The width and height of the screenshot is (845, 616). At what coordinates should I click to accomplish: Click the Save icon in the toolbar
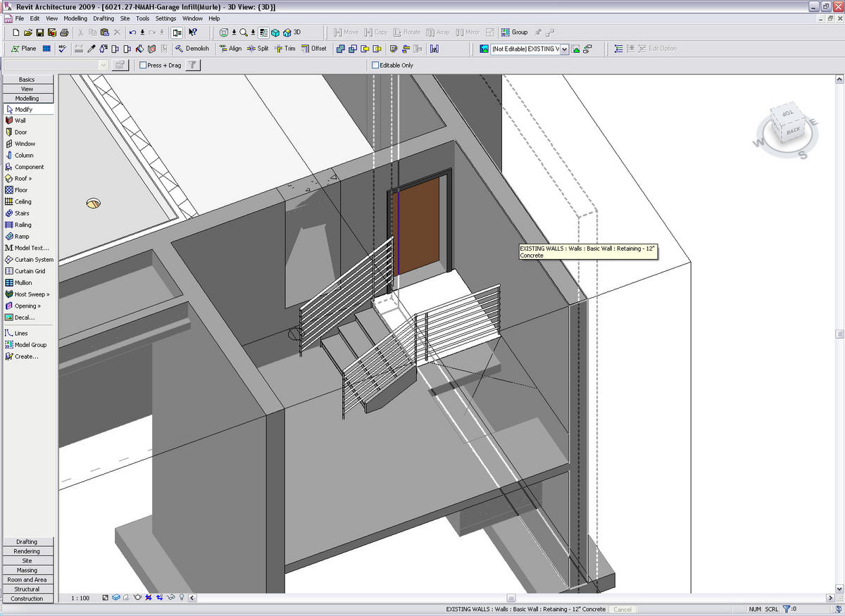(x=40, y=32)
